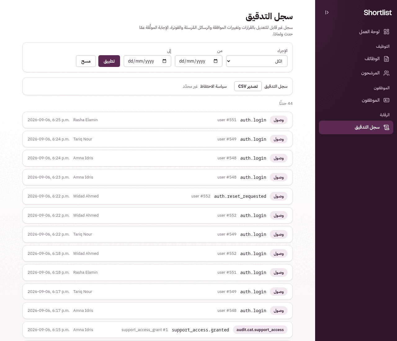
Task: Focus the إلى end date input
Action: click(x=147, y=61)
